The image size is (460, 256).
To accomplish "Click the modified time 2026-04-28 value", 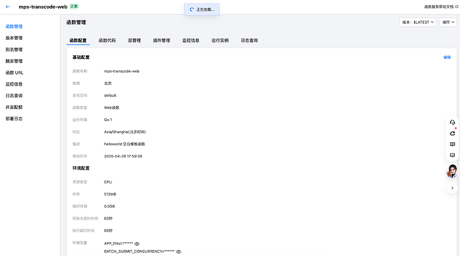I will point(123,156).
